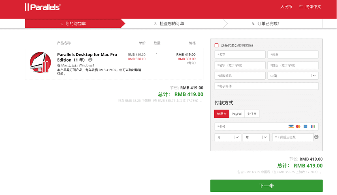Click magnifier icon beside product name
Image resolution: width=337 pixels, height=195 pixels.
pyautogui.click(x=90, y=60)
